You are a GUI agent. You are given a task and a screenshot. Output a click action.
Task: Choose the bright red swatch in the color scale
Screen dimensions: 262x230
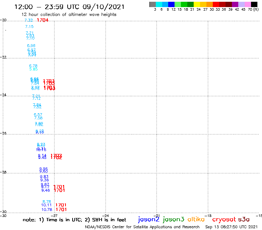pyautogui.click(x=216, y=5)
